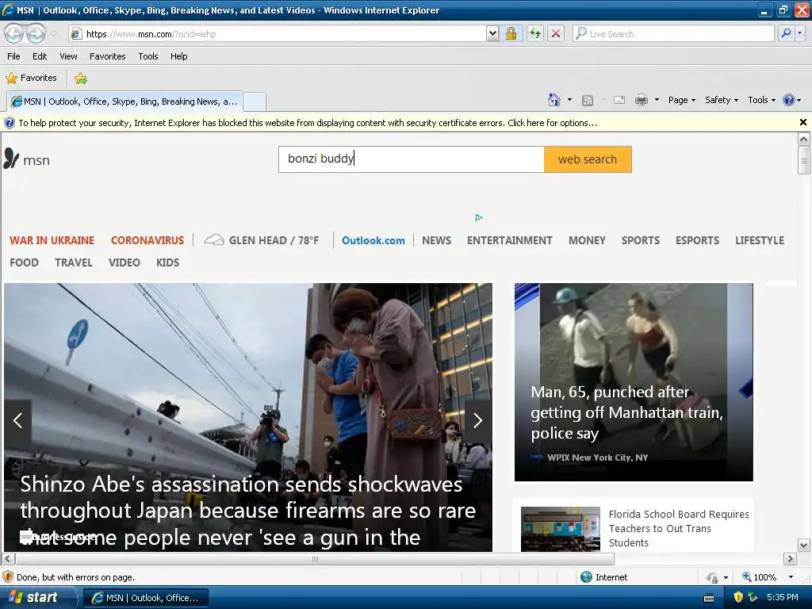Image resolution: width=812 pixels, height=609 pixels.
Task: Open the ENTERTAINMENT category link
Action: (x=510, y=240)
